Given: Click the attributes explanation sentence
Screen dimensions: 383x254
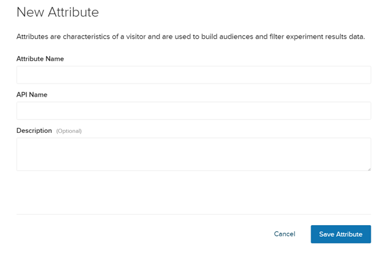Looking at the screenshot, I should click(190, 37).
